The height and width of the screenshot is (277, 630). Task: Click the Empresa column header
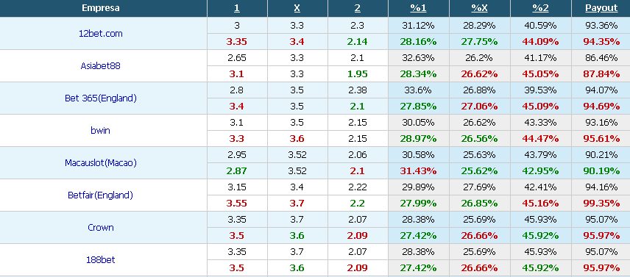pos(100,8)
